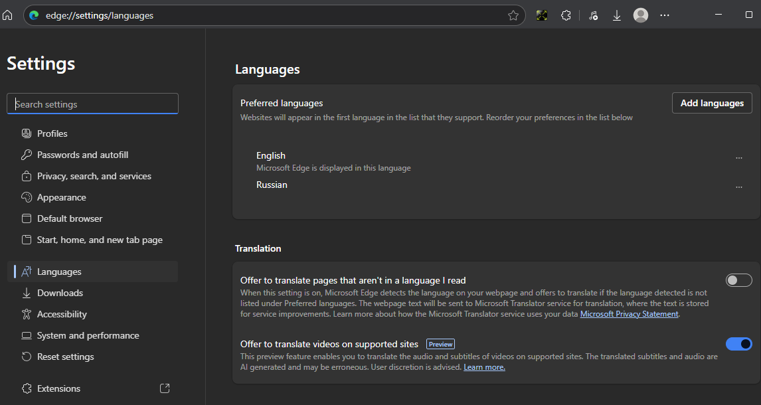Image resolution: width=761 pixels, height=405 pixels.
Task: Open the profile avatar menu
Action: pos(641,15)
